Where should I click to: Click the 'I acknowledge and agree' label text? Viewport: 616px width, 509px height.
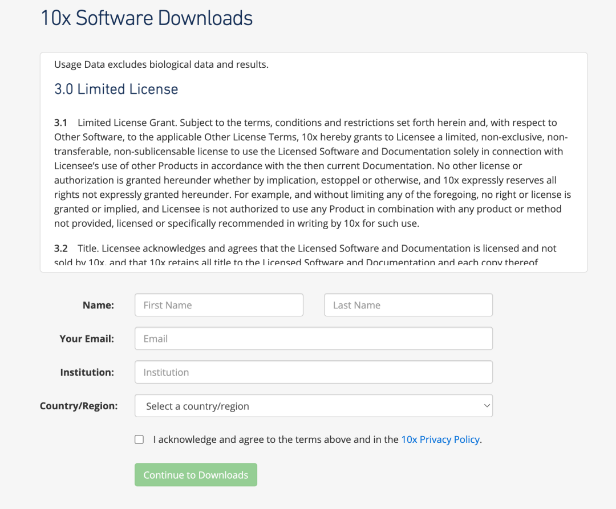318,439
